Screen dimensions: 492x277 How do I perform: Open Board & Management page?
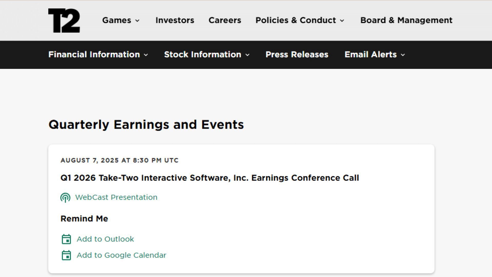click(406, 20)
